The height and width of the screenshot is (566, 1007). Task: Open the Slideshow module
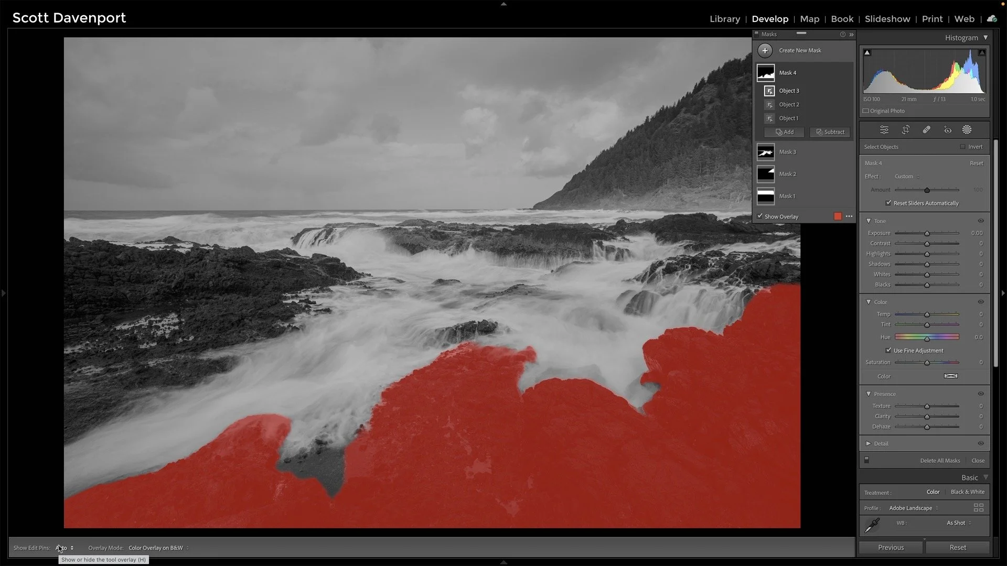coord(887,19)
